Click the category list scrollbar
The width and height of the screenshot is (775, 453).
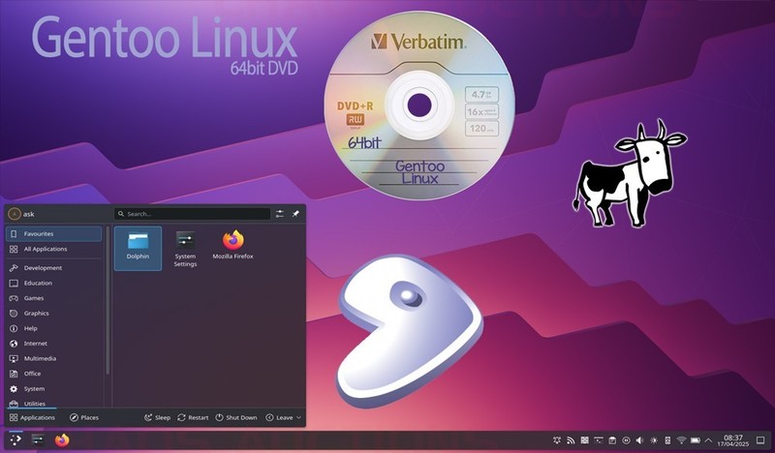click(x=108, y=300)
